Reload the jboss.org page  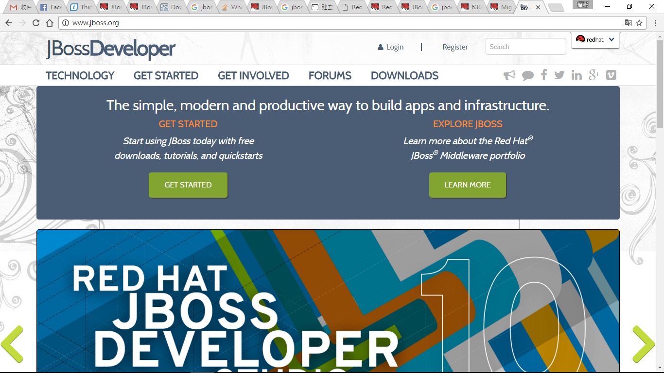pyautogui.click(x=36, y=23)
